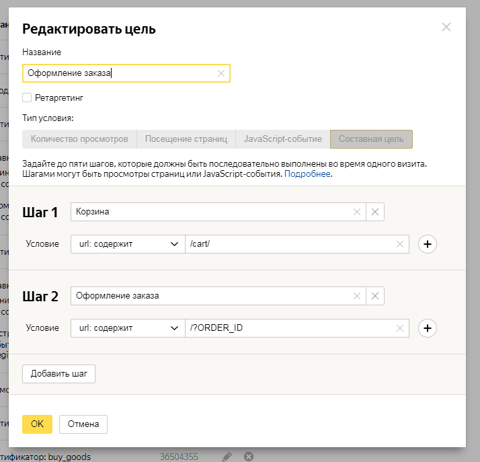The height and width of the screenshot is (462, 480).
Task: Delete Step 2 Оформление заказа
Action: pos(375,296)
